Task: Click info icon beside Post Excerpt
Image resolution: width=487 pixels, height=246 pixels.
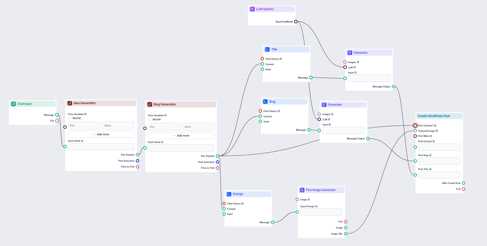Action: pyautogui.click(x=433, y=141)
